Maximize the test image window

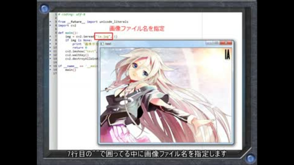point(216,43)
